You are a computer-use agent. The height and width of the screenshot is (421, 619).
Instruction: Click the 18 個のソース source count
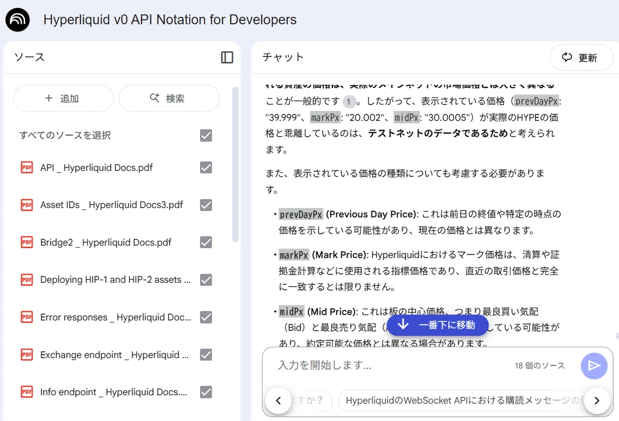pos(540,366)
